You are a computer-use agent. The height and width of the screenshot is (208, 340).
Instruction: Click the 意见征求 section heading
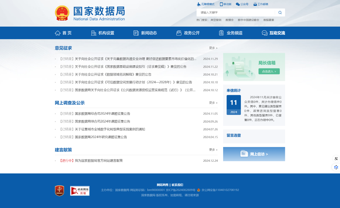(63, 48)
